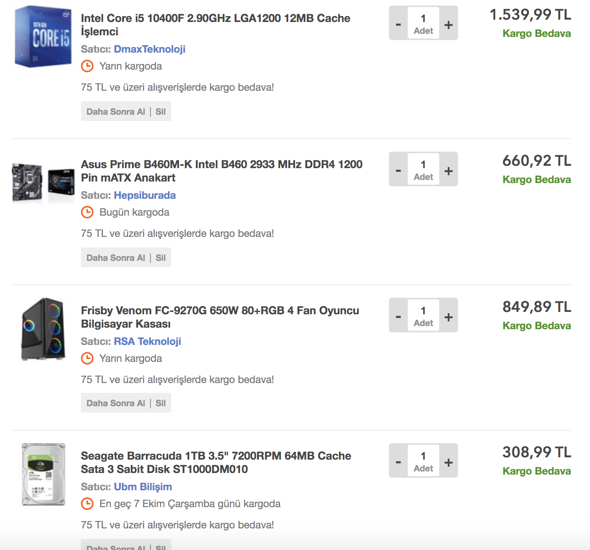
Task: Delete Intel Core i5 from cart using Sil
Action: tap(160, 112)
